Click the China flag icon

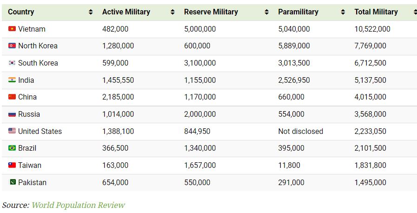pos(12,97)
